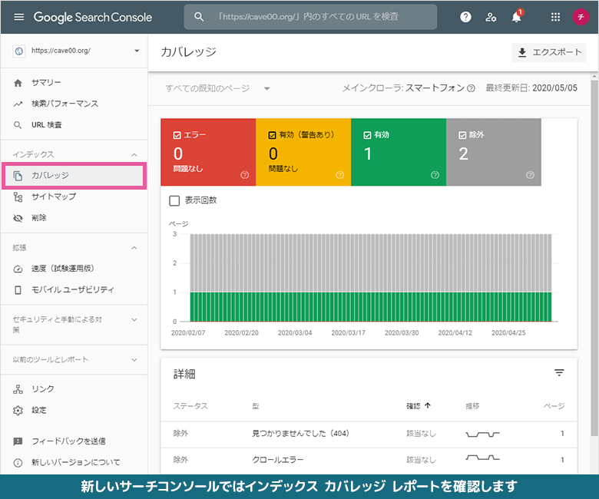Toggle the エラー checkbox
The height and width of the screenshot is (499, 599).
click(177, 135)
